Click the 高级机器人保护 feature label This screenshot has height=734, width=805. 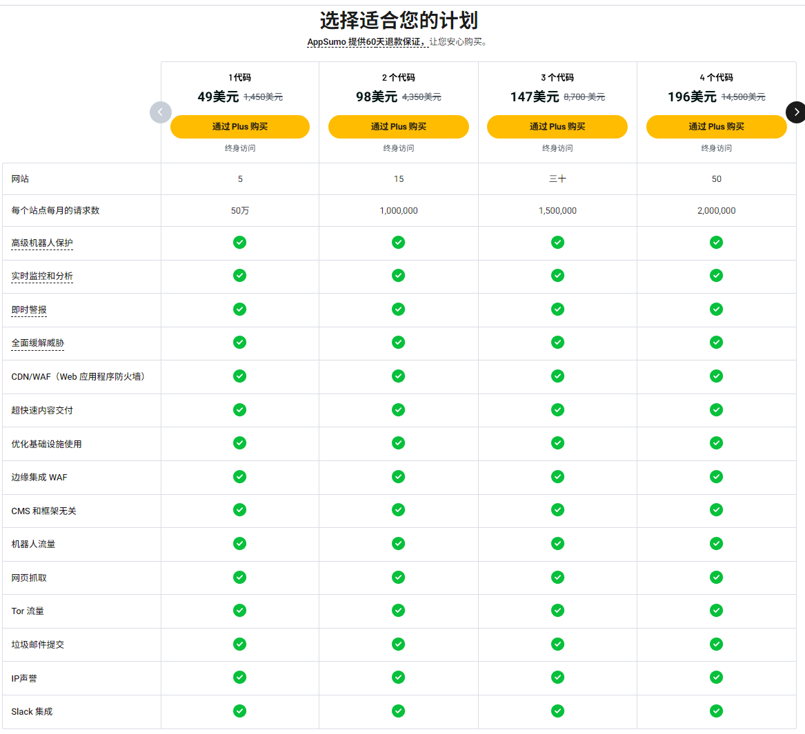42,243
